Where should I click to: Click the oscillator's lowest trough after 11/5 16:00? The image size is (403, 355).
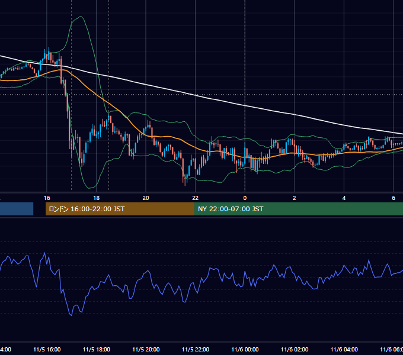(71, 315)
